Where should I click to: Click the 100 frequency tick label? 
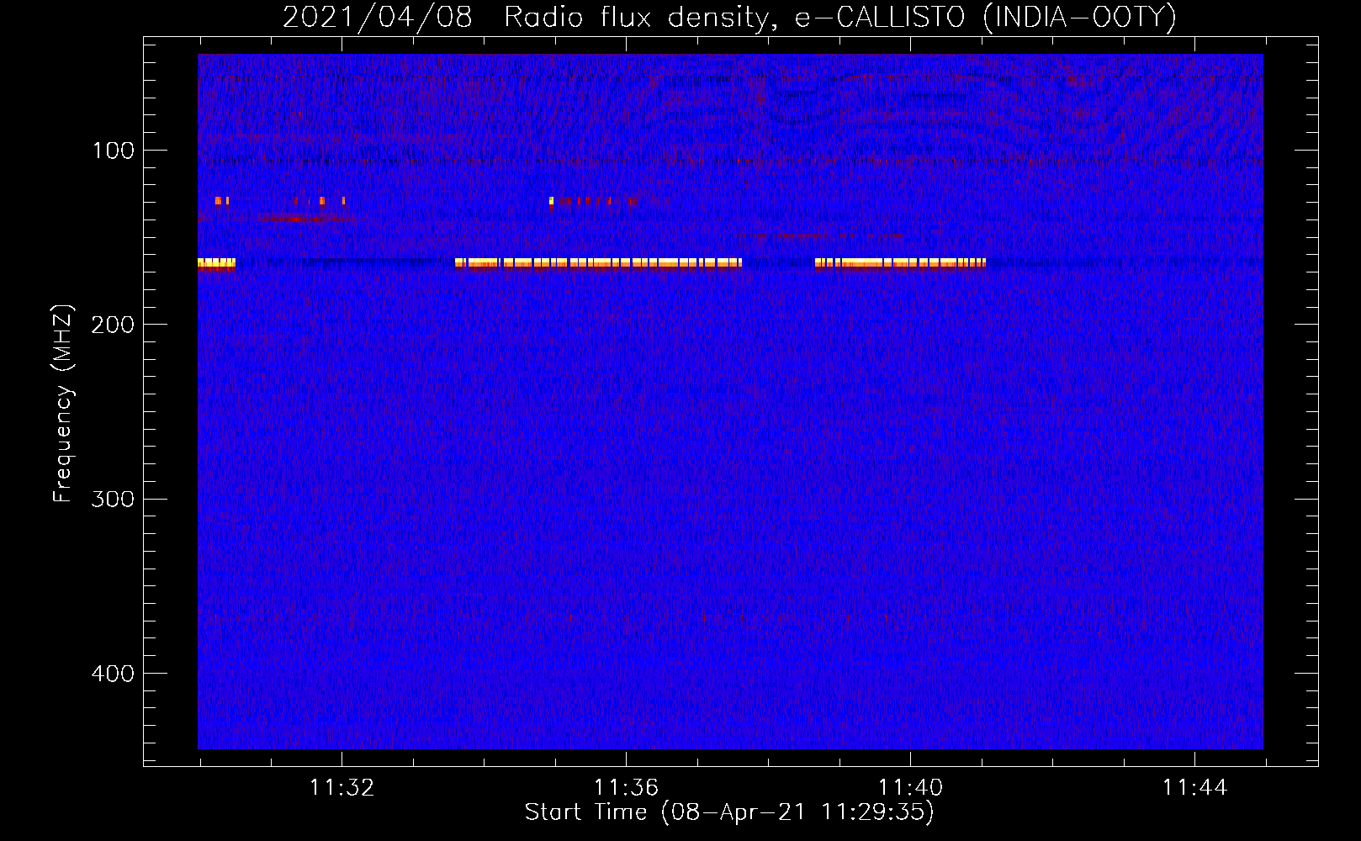pos(114,151)
